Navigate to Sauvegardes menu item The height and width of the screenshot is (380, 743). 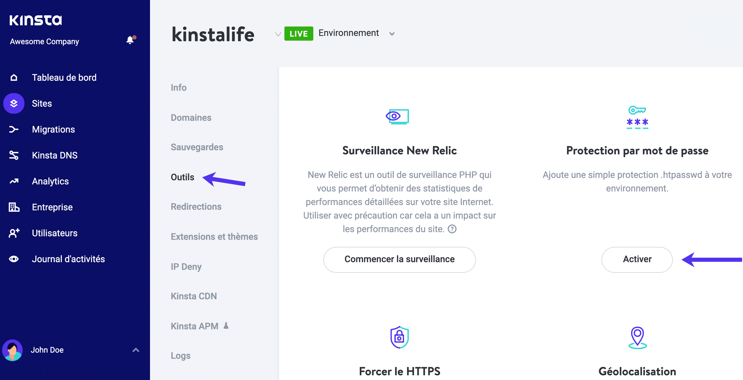coord(196,147)
